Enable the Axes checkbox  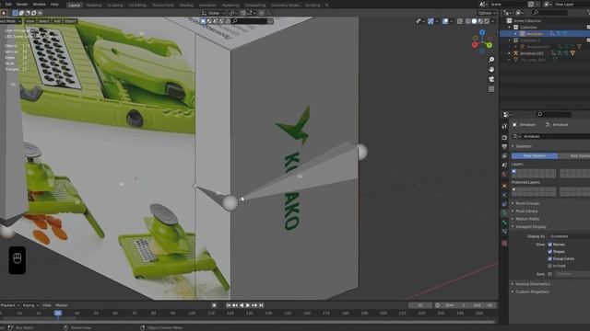(x=549, y=274)
